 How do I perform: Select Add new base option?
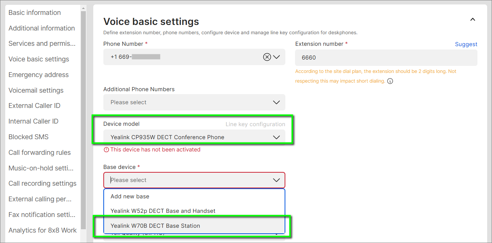coord(130,196)
